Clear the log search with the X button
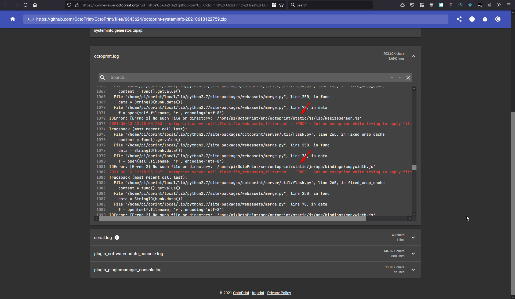This screenshot has height=299, width=515. coord(408,77)
